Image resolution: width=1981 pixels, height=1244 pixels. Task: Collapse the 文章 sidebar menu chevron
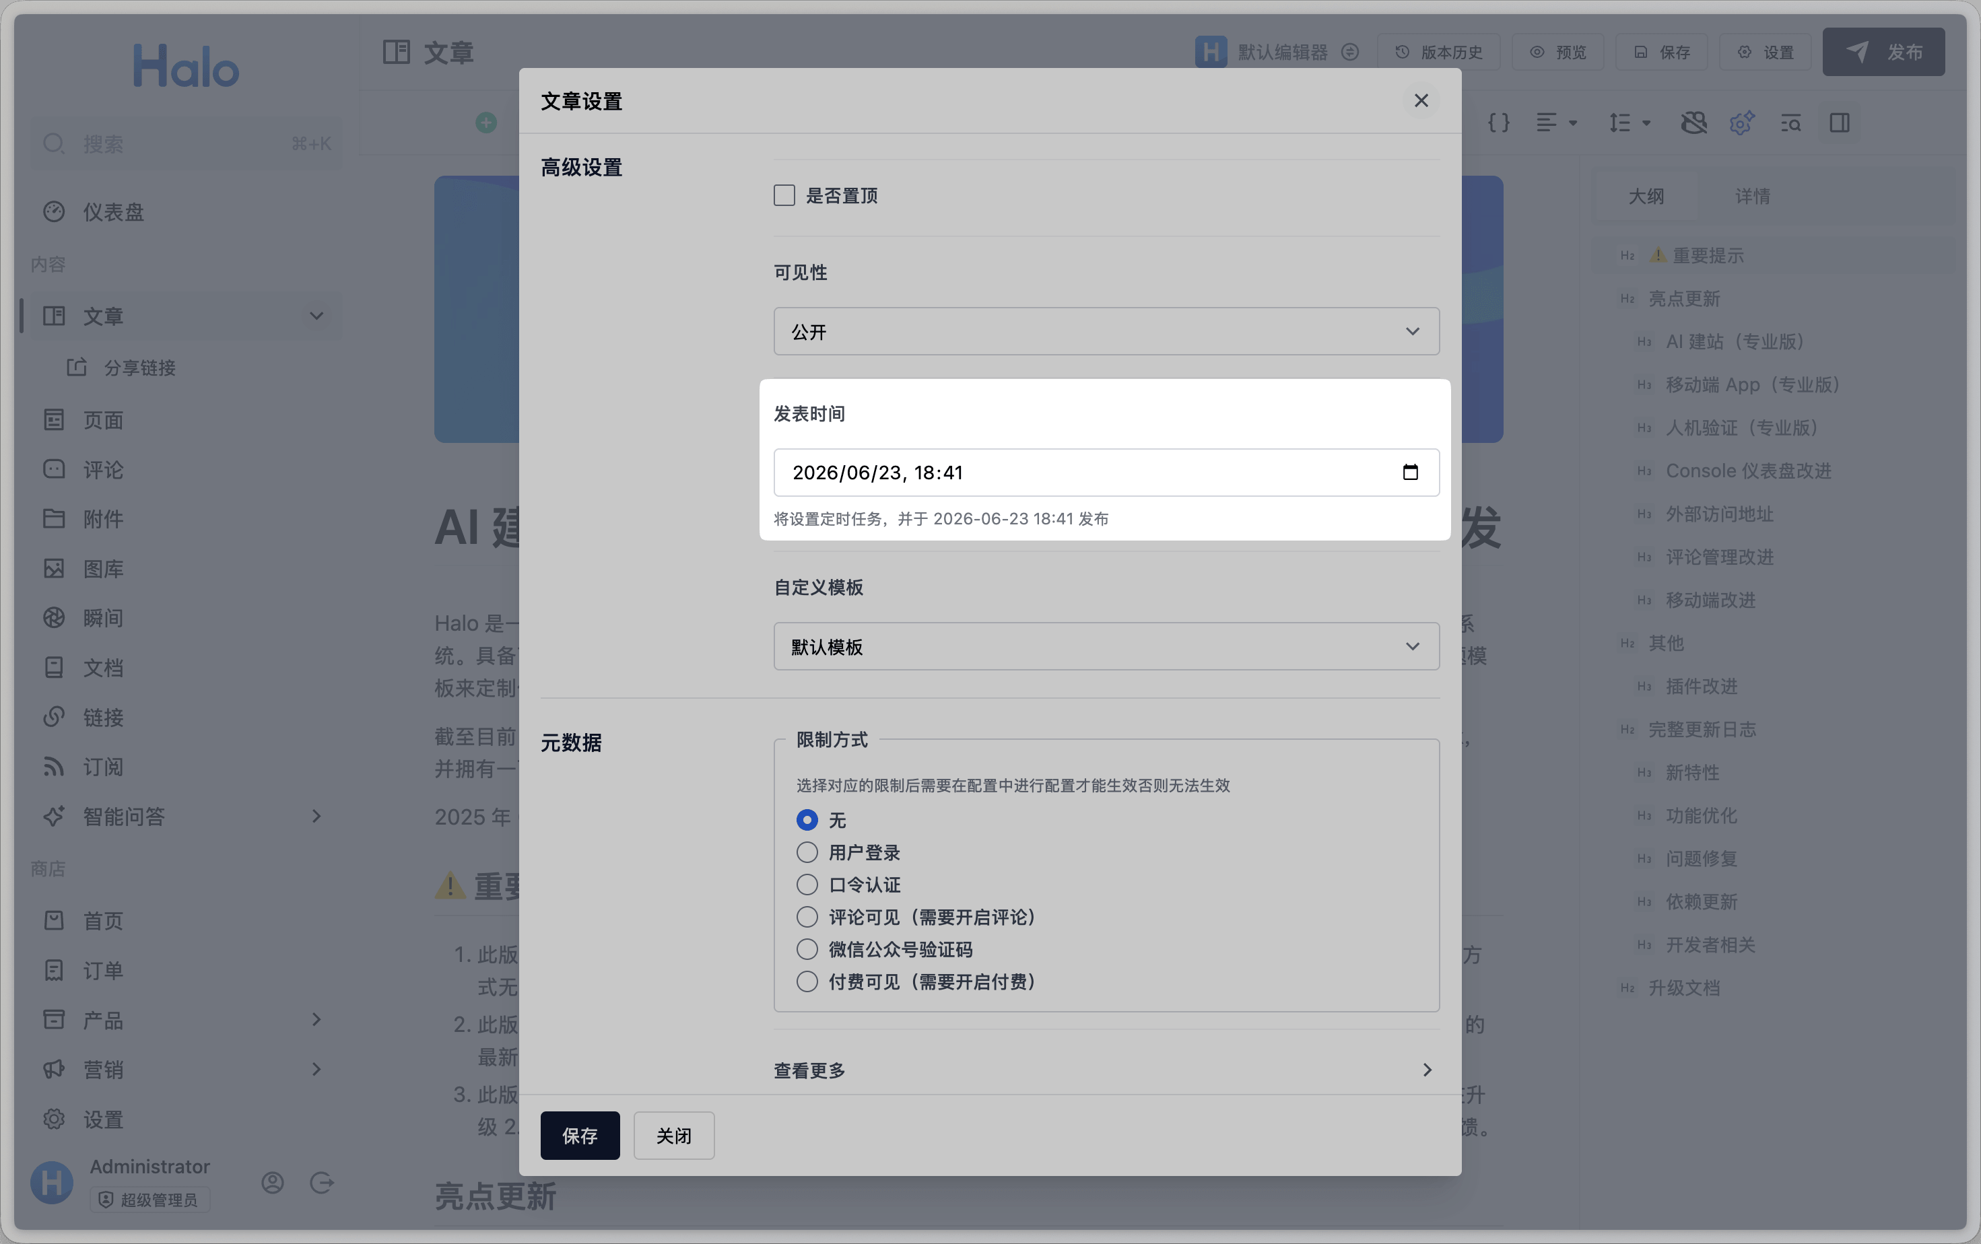[x=316, y=316]
